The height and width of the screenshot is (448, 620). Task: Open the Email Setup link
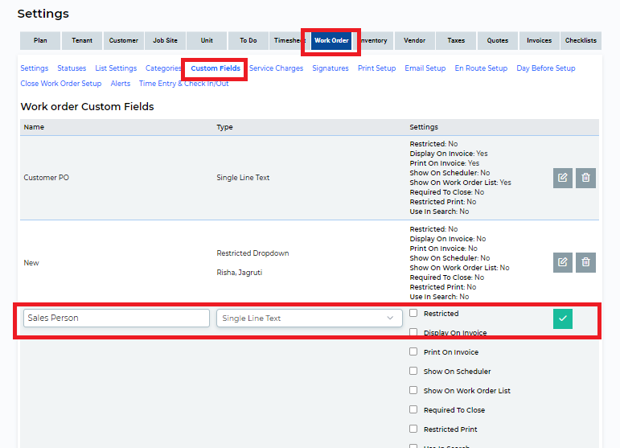click(425, 68)
